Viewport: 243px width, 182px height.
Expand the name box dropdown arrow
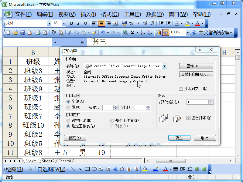[x=55, y=42]
